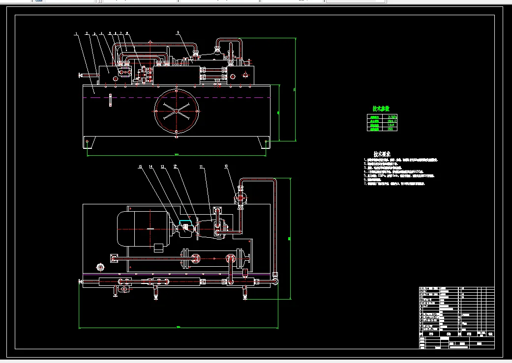Select part callout number 13 in top view
The image size is (512, 363).
162,167
